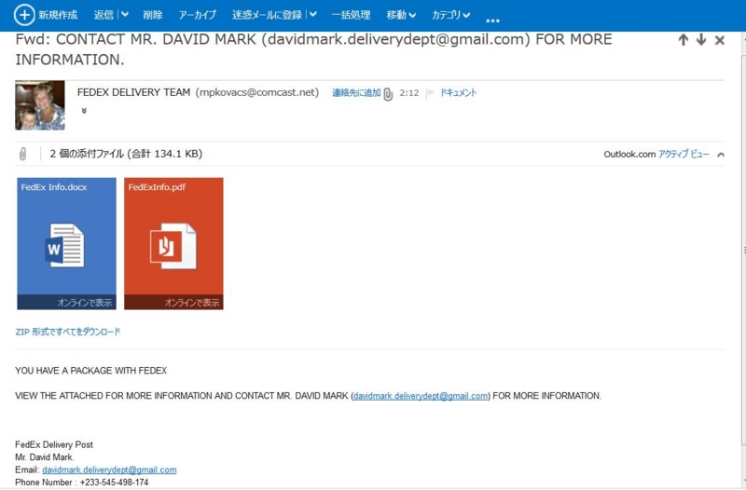The height and width of the screenshot is (490, 746).
Task: Delete the message with 削除
Action: pos(153,15)
